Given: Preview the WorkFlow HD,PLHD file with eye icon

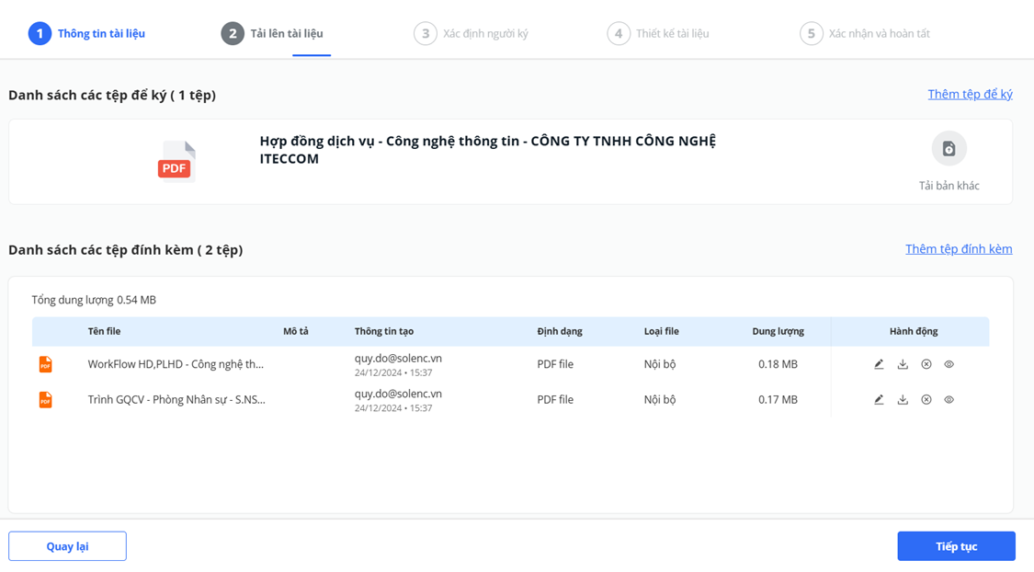Looking at the screenshot, I should coord(949,364).
